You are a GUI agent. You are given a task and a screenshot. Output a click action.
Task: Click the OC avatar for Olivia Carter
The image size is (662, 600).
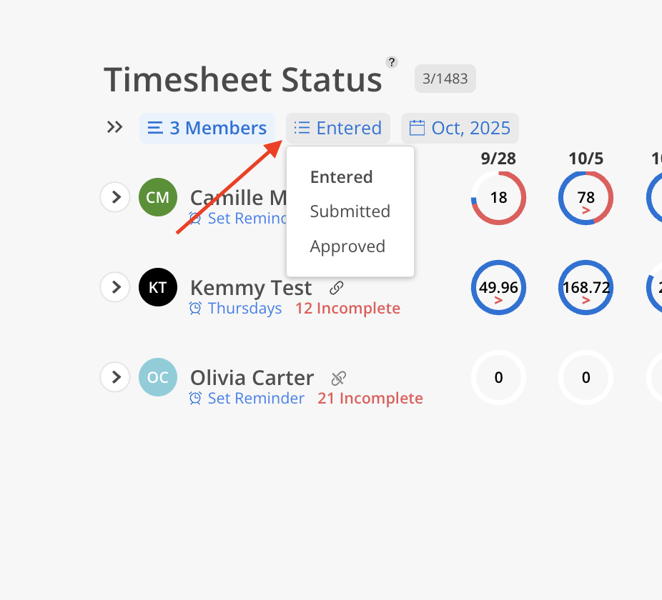[157, 377]
